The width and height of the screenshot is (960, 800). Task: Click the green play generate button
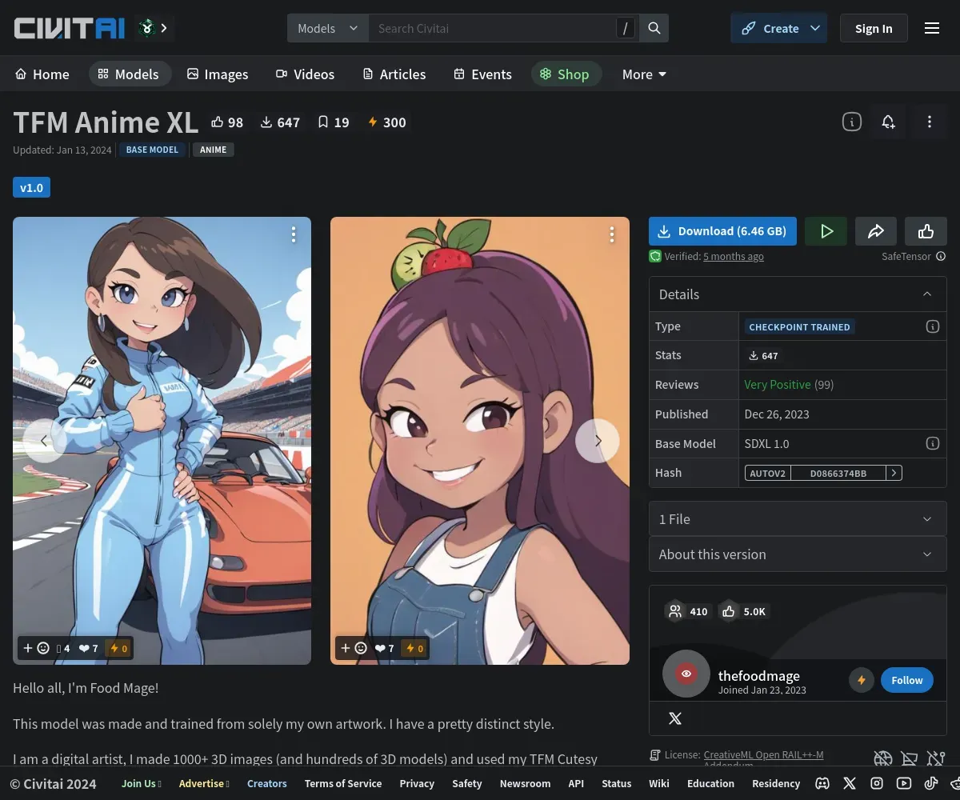pyautogui.click(x=826, y=231)
